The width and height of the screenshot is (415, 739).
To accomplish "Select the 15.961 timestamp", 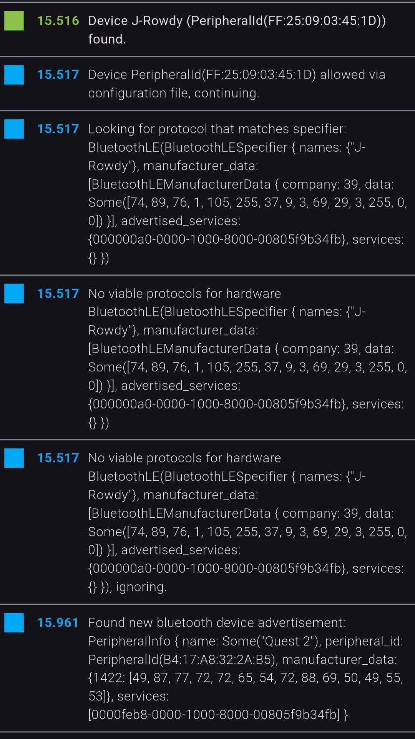I will (x=58, y=623).
